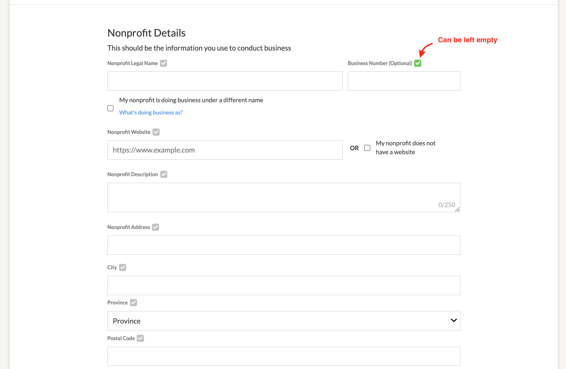Screen dimensions: 566x369
Task: Click checkmark icon next to Postal Code label
Action: 140,338
